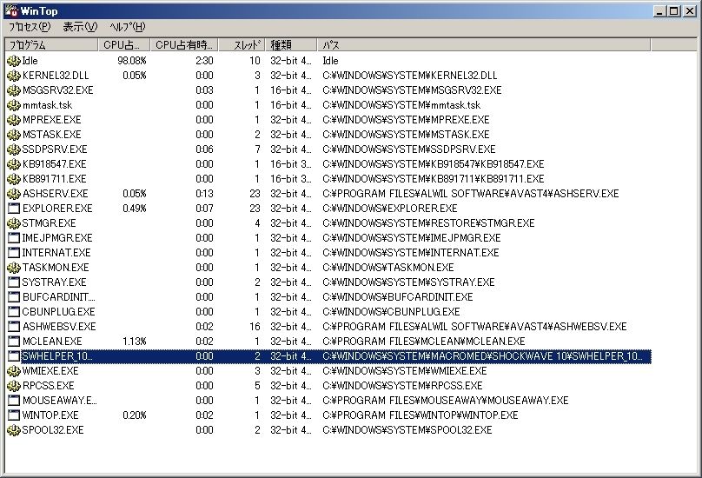Click the 2:30 CPU time for Idle
This screenshot has height=478, width=702.
click(204, 61)
